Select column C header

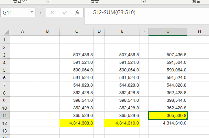(x=77, y=31)
